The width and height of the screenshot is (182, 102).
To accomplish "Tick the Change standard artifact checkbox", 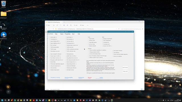I will click(89, 52).
